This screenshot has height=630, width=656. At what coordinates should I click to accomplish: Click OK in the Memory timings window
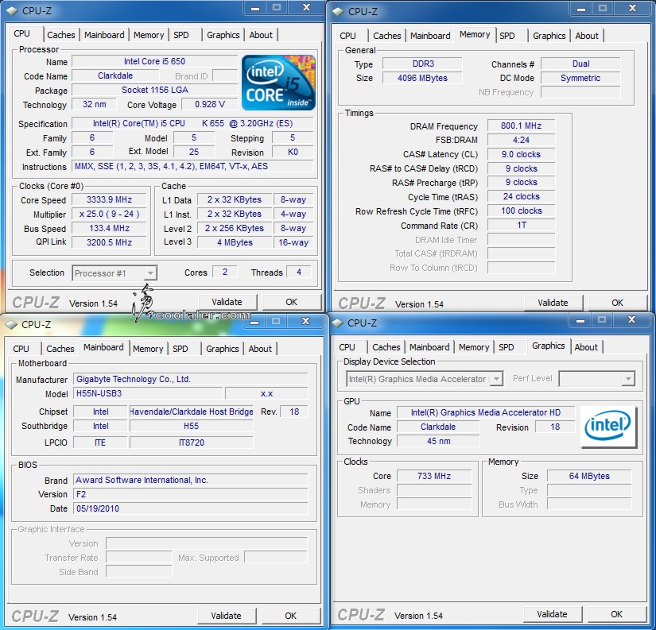617,303
